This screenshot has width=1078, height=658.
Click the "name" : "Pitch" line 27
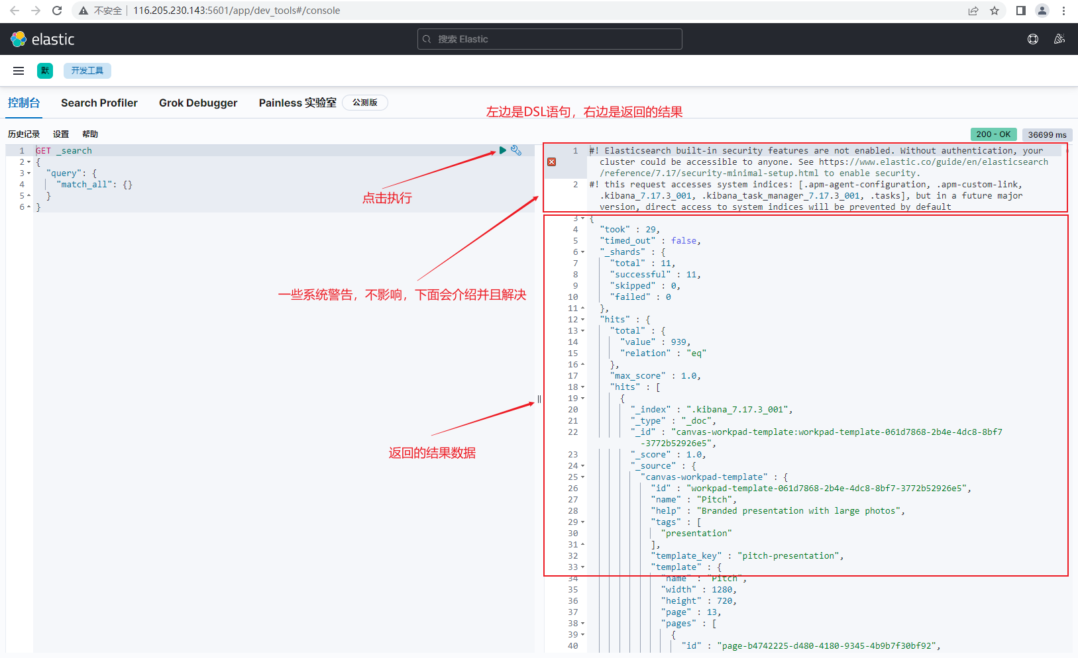click(x=694, y=500)
